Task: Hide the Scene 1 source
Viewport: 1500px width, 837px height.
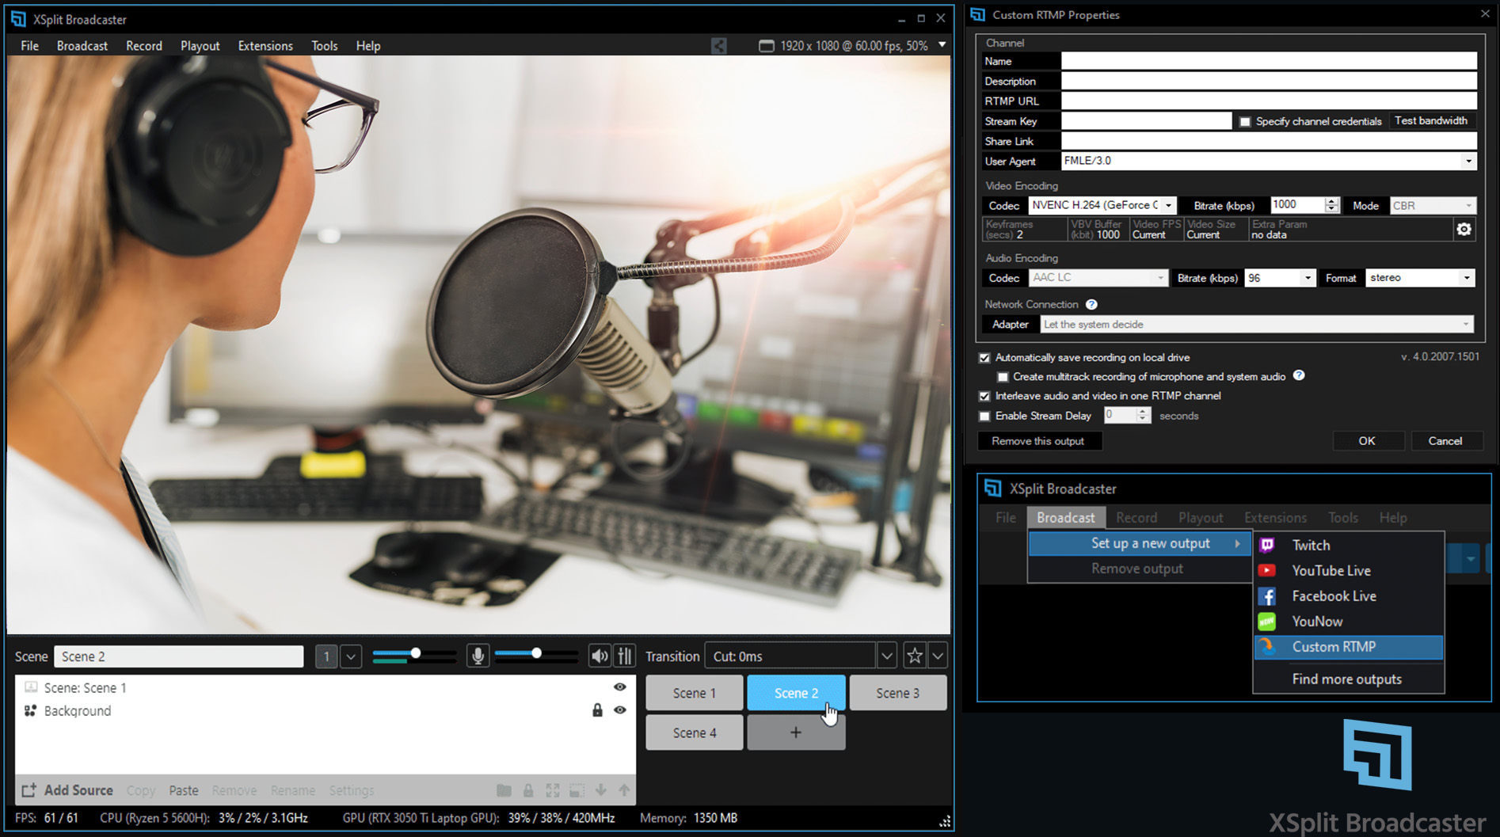Action: [619, 687]
